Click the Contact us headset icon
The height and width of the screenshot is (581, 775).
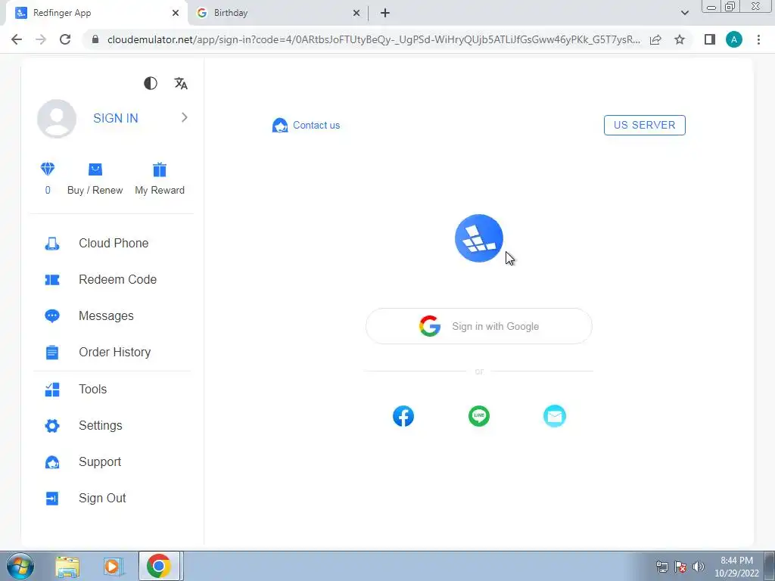coord(280,126)
